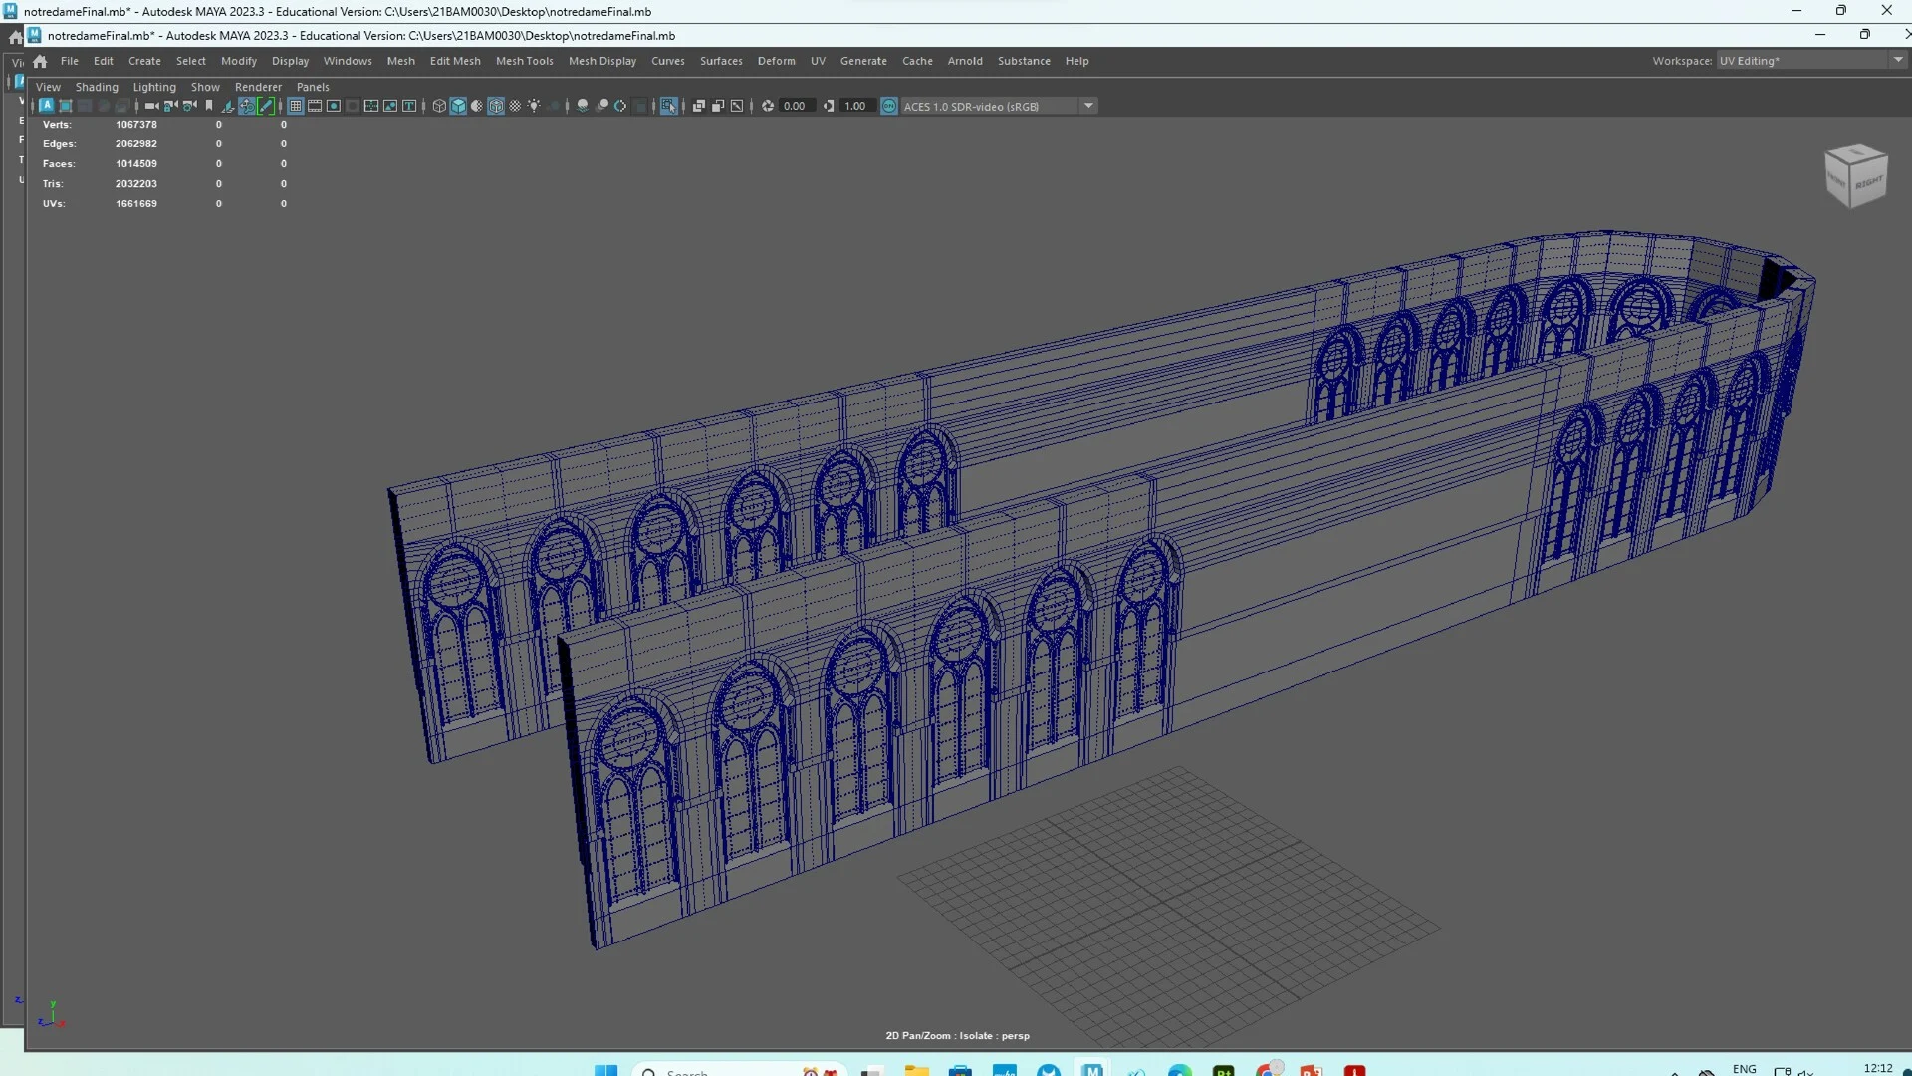Toggle wireframe-on-shaded display
The width and height of the screenshot is (1912, 1076).
[496, 106]
